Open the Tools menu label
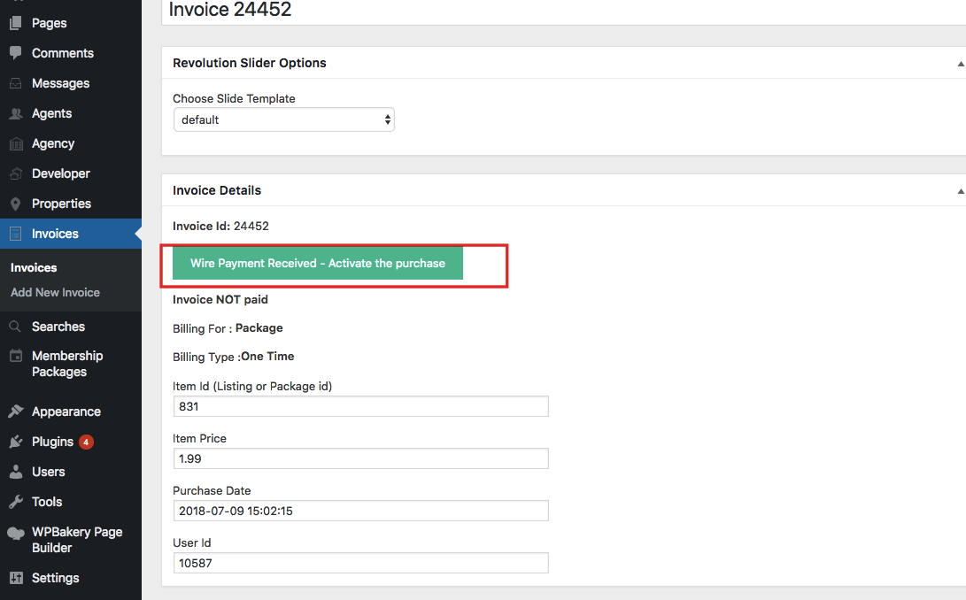 (x=47, y=502)
